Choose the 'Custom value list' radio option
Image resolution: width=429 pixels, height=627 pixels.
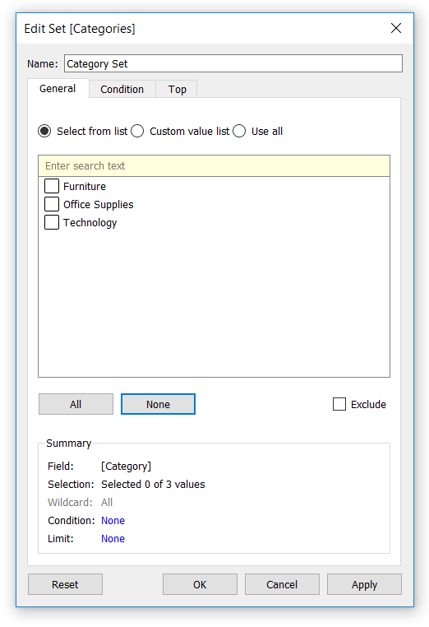click(137, 131)
